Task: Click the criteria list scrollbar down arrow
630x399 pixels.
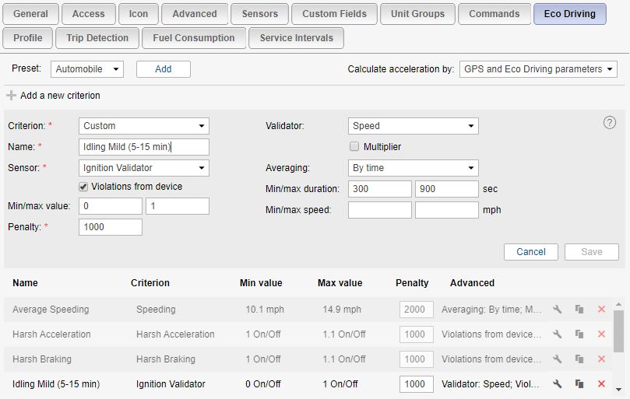Action: [x=619, y=390]
